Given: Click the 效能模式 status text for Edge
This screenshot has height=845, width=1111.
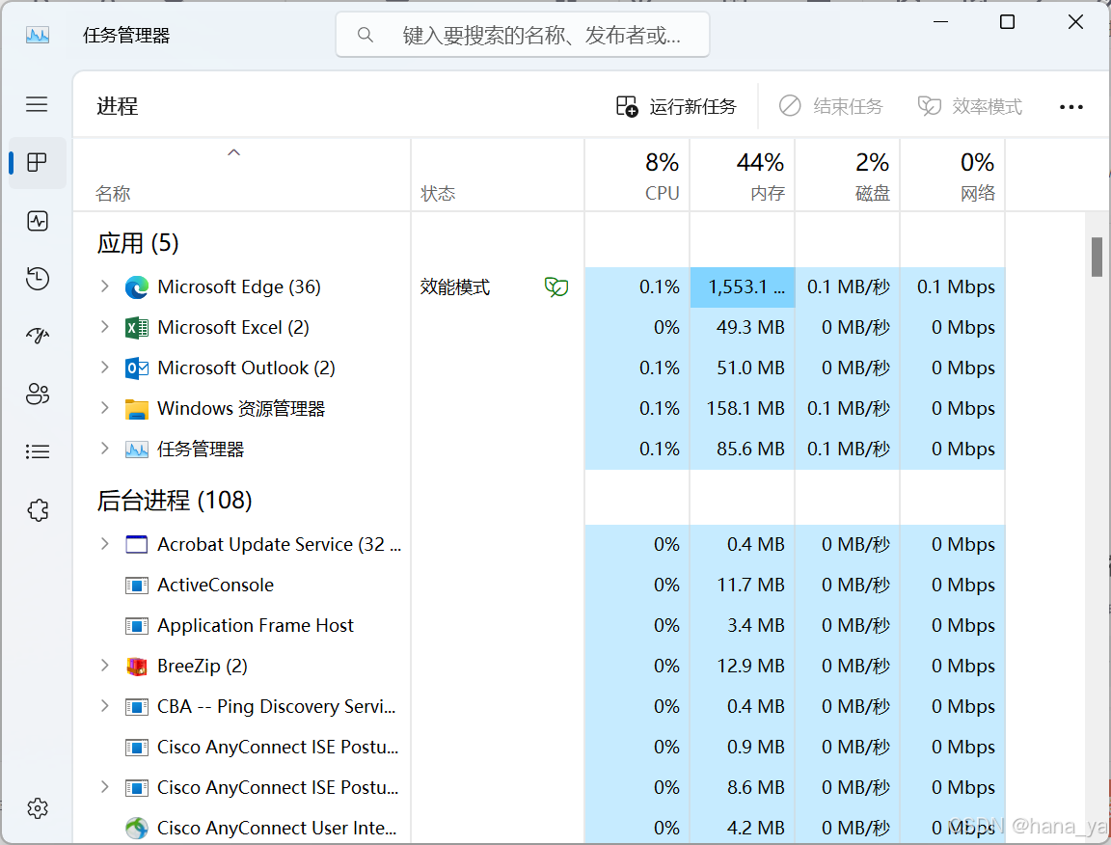Looking at the screenshot, I should tap(454, 287).
